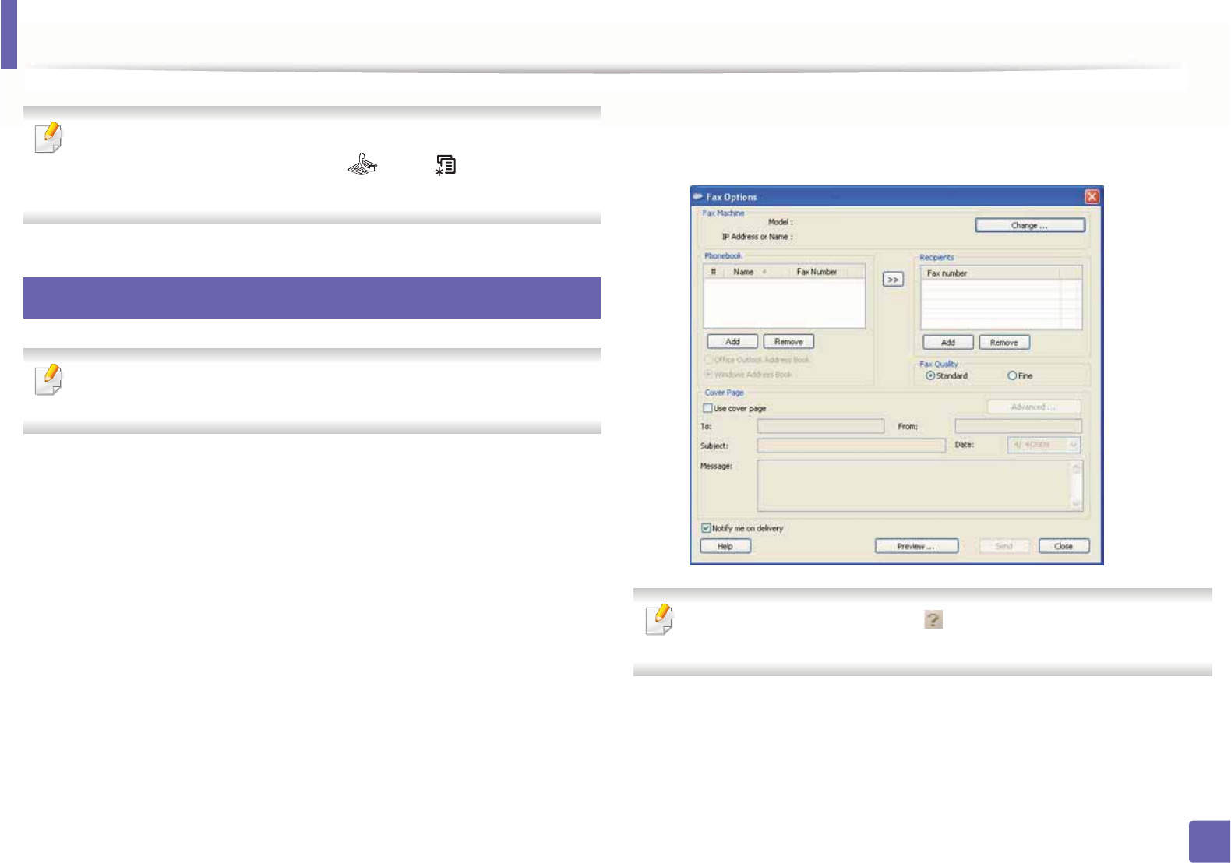Click Add under the Phonebook list
Screen dimensions: 1231x863
tap(732, 342)
